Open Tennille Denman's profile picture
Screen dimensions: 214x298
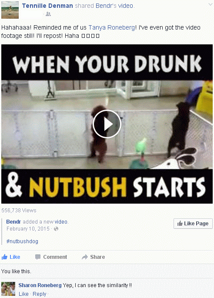click(x=10, y=10)
